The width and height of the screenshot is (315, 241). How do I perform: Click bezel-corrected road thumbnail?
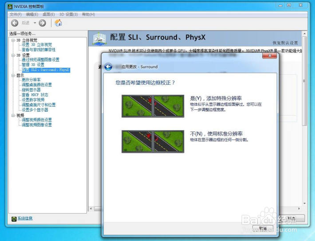point(153,106)
